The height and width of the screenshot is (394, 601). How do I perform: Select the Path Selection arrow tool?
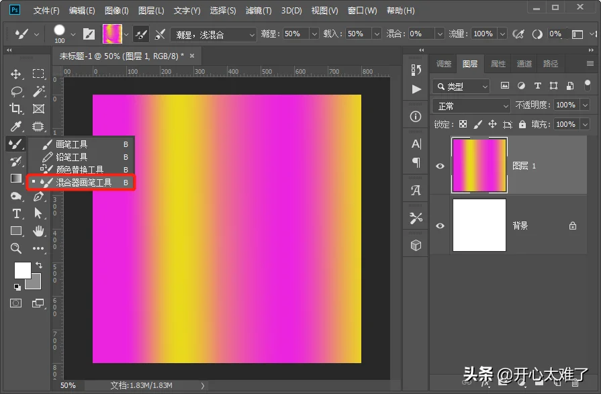click(38, 213)
